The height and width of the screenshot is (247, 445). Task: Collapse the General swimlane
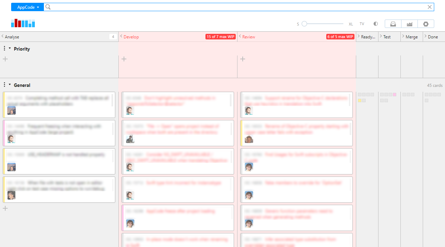pos(10,85)
